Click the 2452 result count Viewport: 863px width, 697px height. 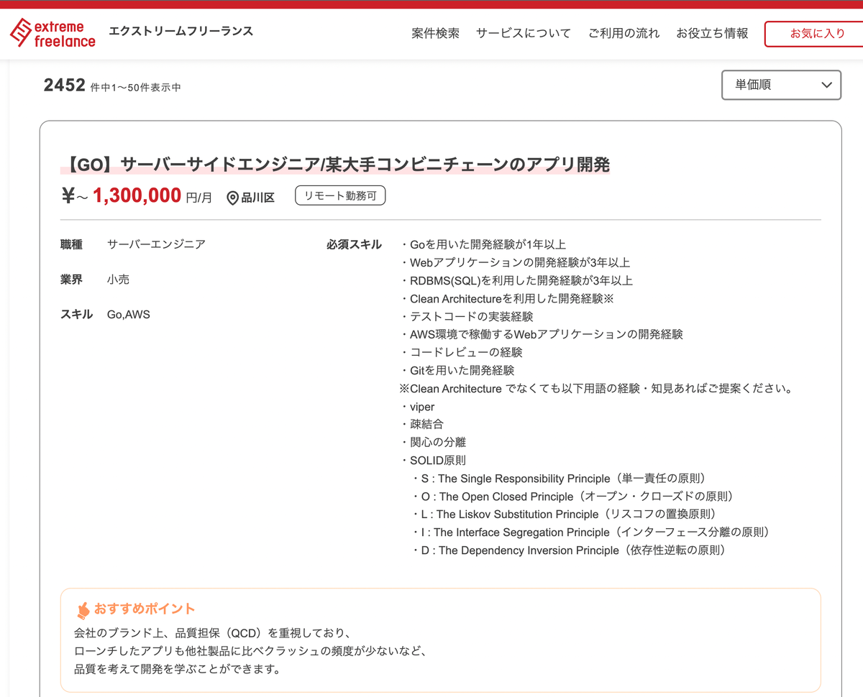tap(65, 85)
